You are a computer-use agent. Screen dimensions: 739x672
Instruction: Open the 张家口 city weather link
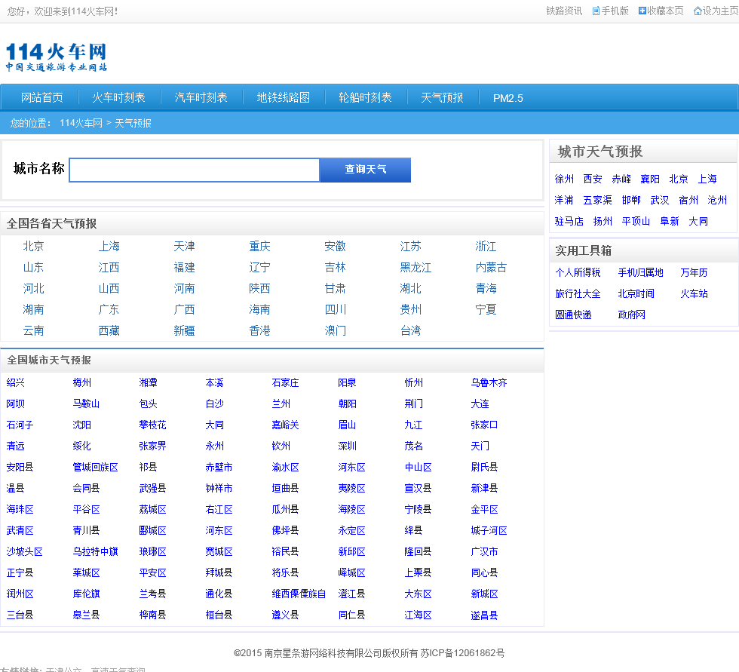pyautogui.click(x=484, y=425)
